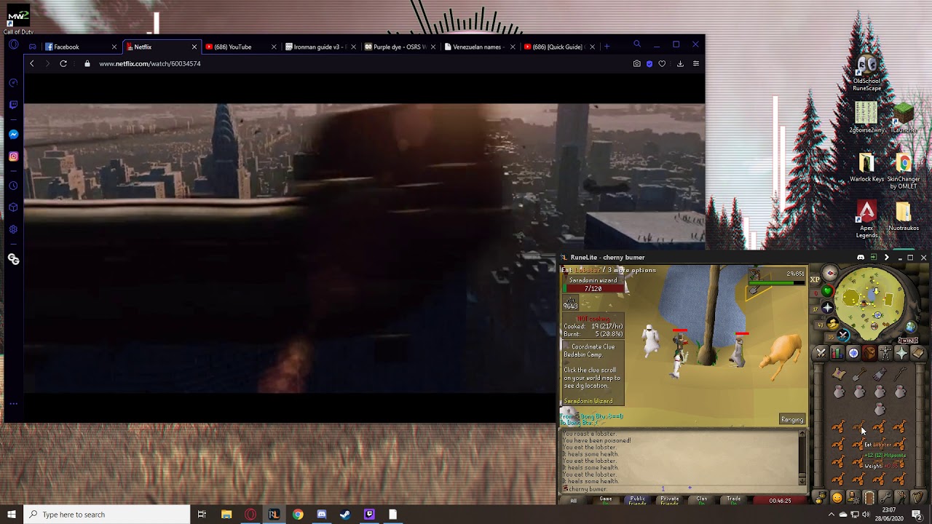The height and width of the screenshot is (524, 932).
Task: Open the Inventory backpack tab
Action: [x=869, y=353]
